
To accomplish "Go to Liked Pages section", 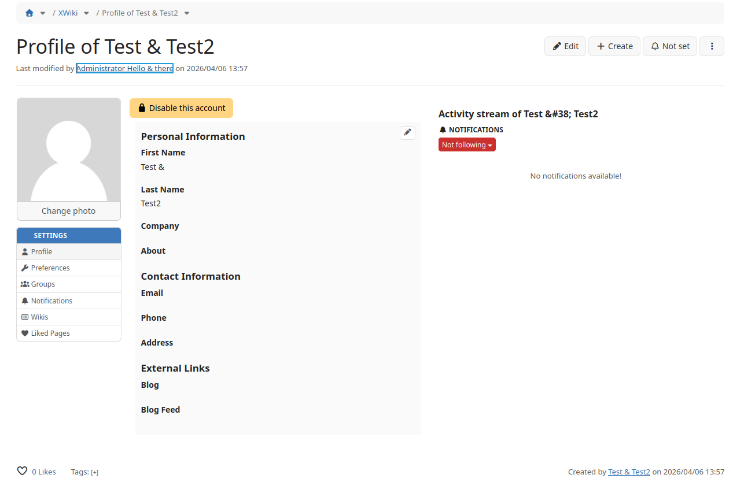I will tap(50, 333).
